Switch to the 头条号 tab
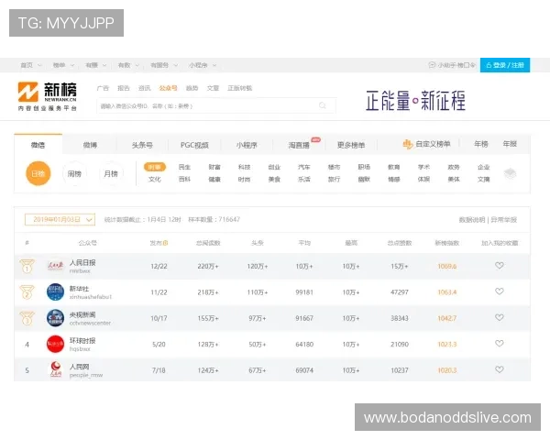 pos(142,145)
